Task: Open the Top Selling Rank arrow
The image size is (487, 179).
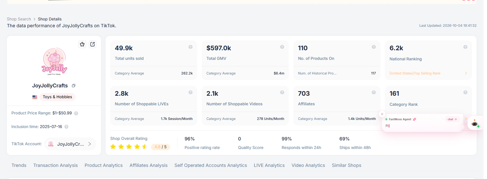Action: tap(466, 73)
